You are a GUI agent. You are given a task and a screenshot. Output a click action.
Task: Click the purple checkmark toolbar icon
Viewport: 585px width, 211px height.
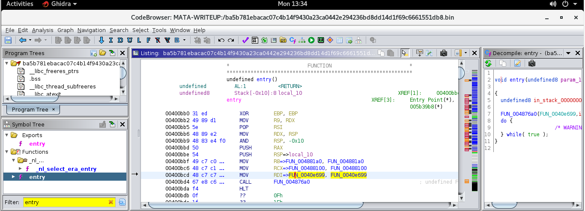(x=245, y=40)
